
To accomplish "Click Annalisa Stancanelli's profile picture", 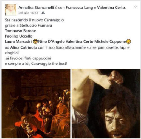I will (10, 10).
